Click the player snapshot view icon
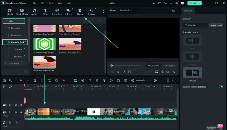 point(174,10)
